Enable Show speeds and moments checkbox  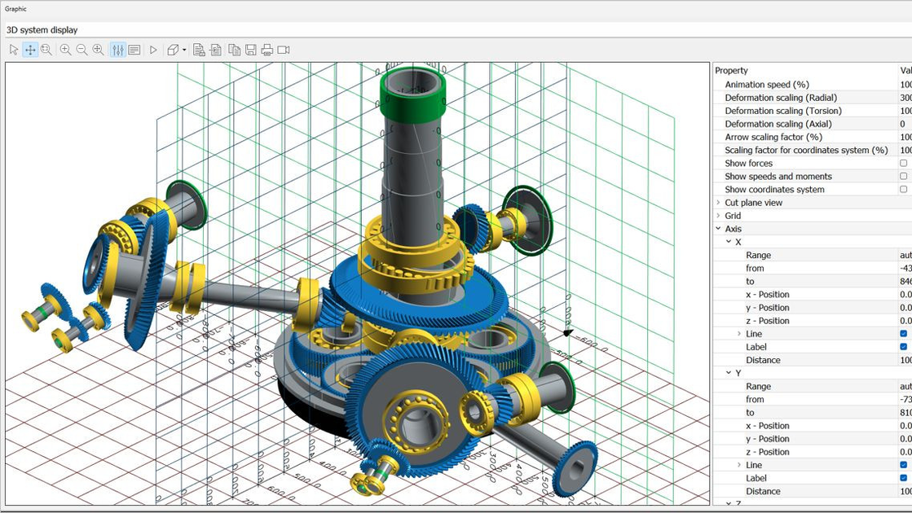coord(903,176)
